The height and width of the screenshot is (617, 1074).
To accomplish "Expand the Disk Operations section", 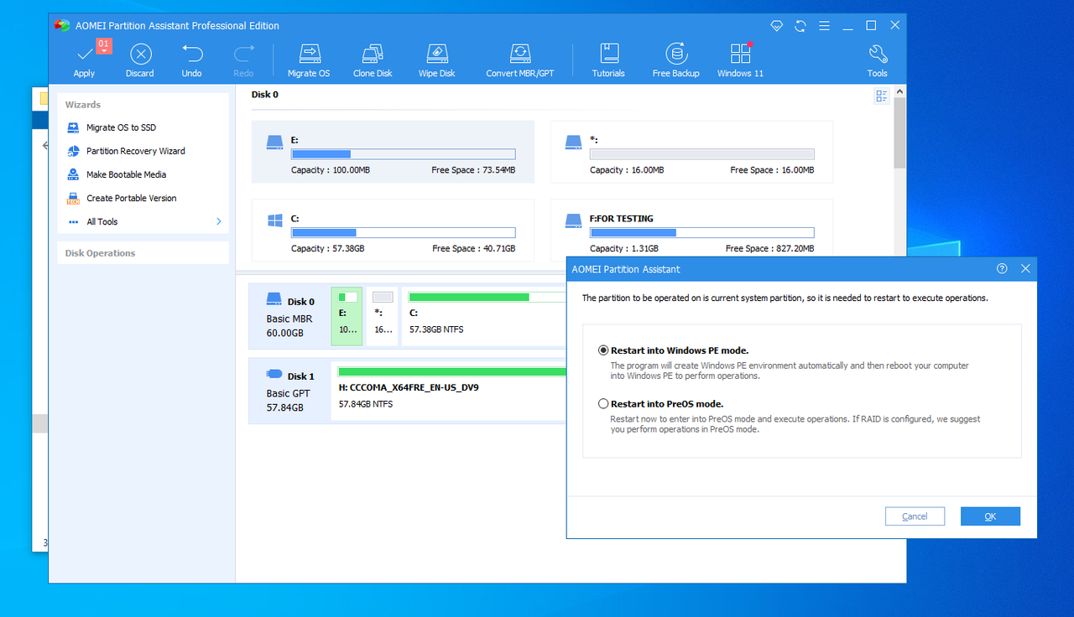I will 143,253.
